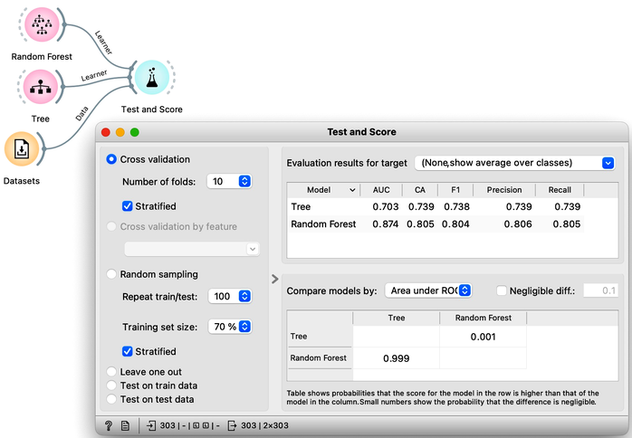Screen dimensions: 632x438
Task: Click the Model column header
Action: 323,190
